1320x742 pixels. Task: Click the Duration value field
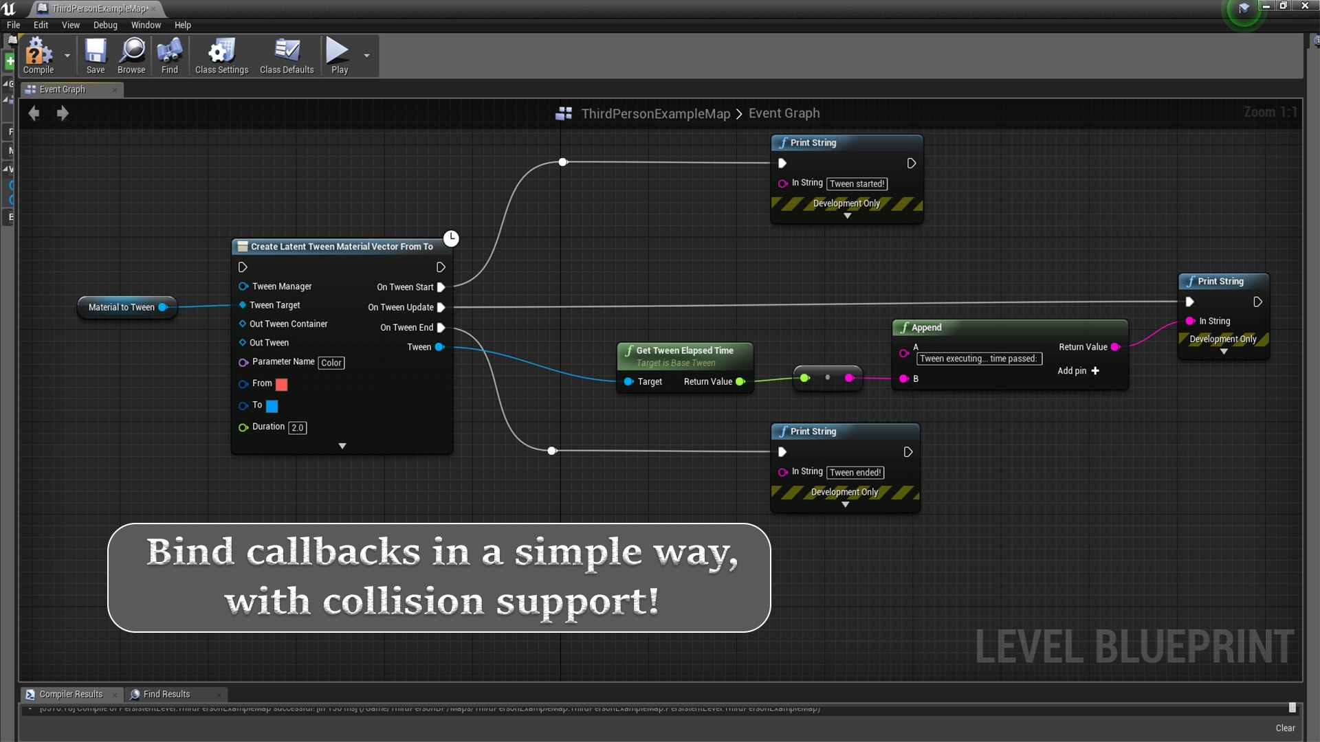pyautogui.click(x=297, y=427)
